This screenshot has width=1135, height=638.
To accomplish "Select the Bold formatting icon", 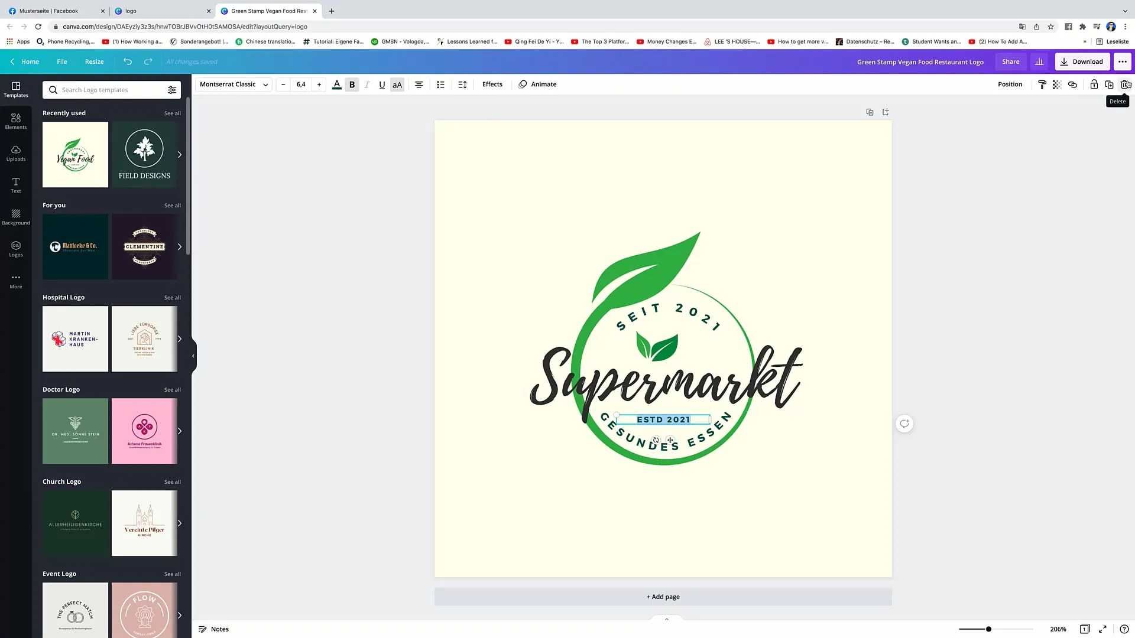I will pos(352,84).
